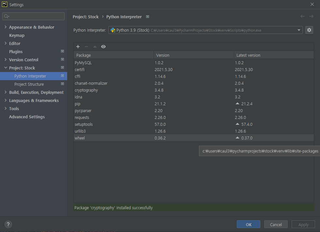Select the requests package row
Image resolution: width=320 pixels, height=232 pixels.
194,117
